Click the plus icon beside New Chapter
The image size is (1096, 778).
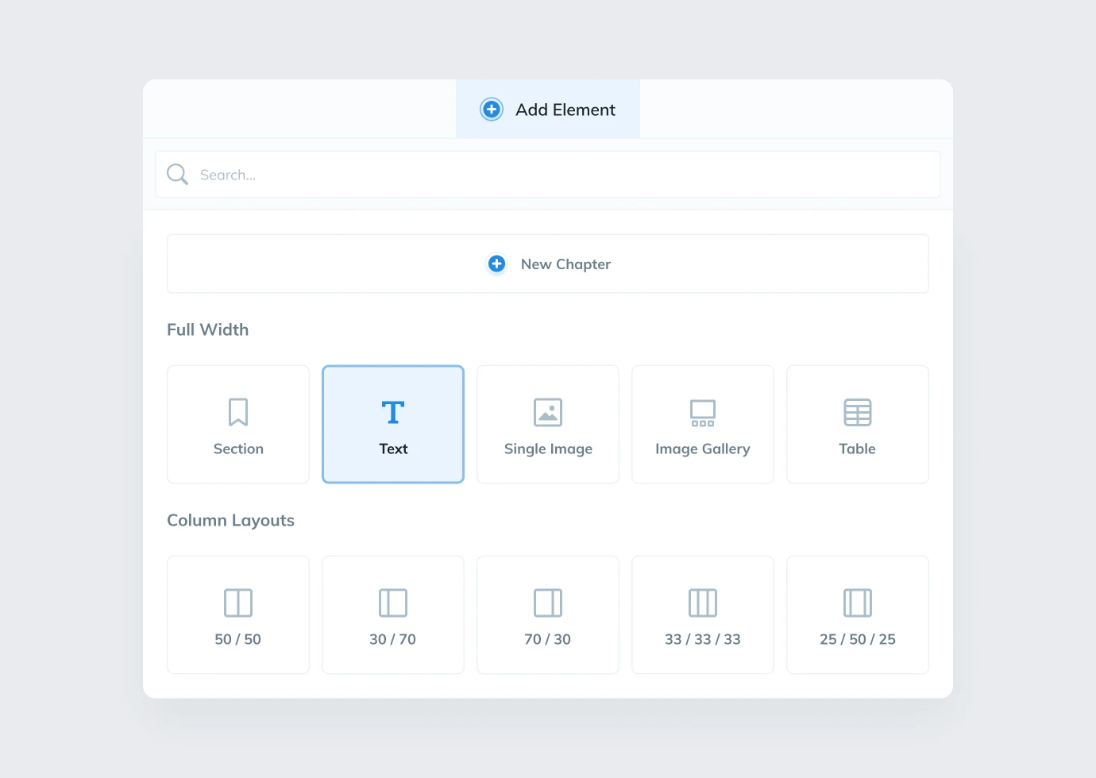click(496, 264)
